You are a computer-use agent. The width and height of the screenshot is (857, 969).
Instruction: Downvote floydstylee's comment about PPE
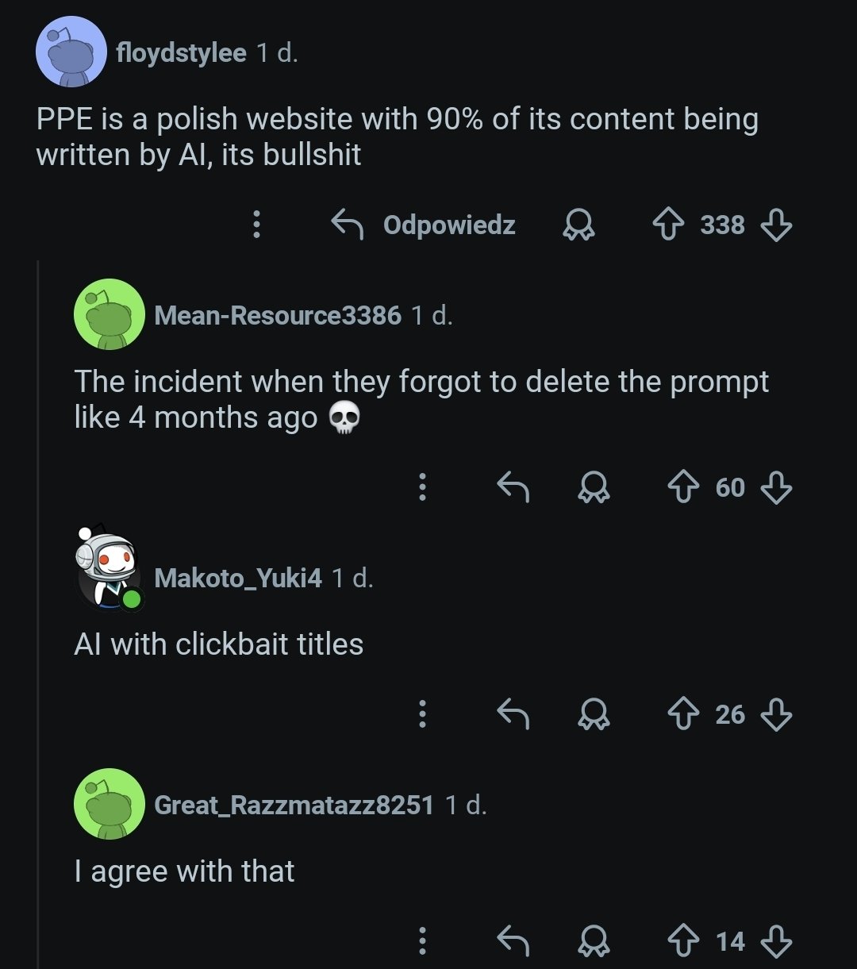(775, 226)
